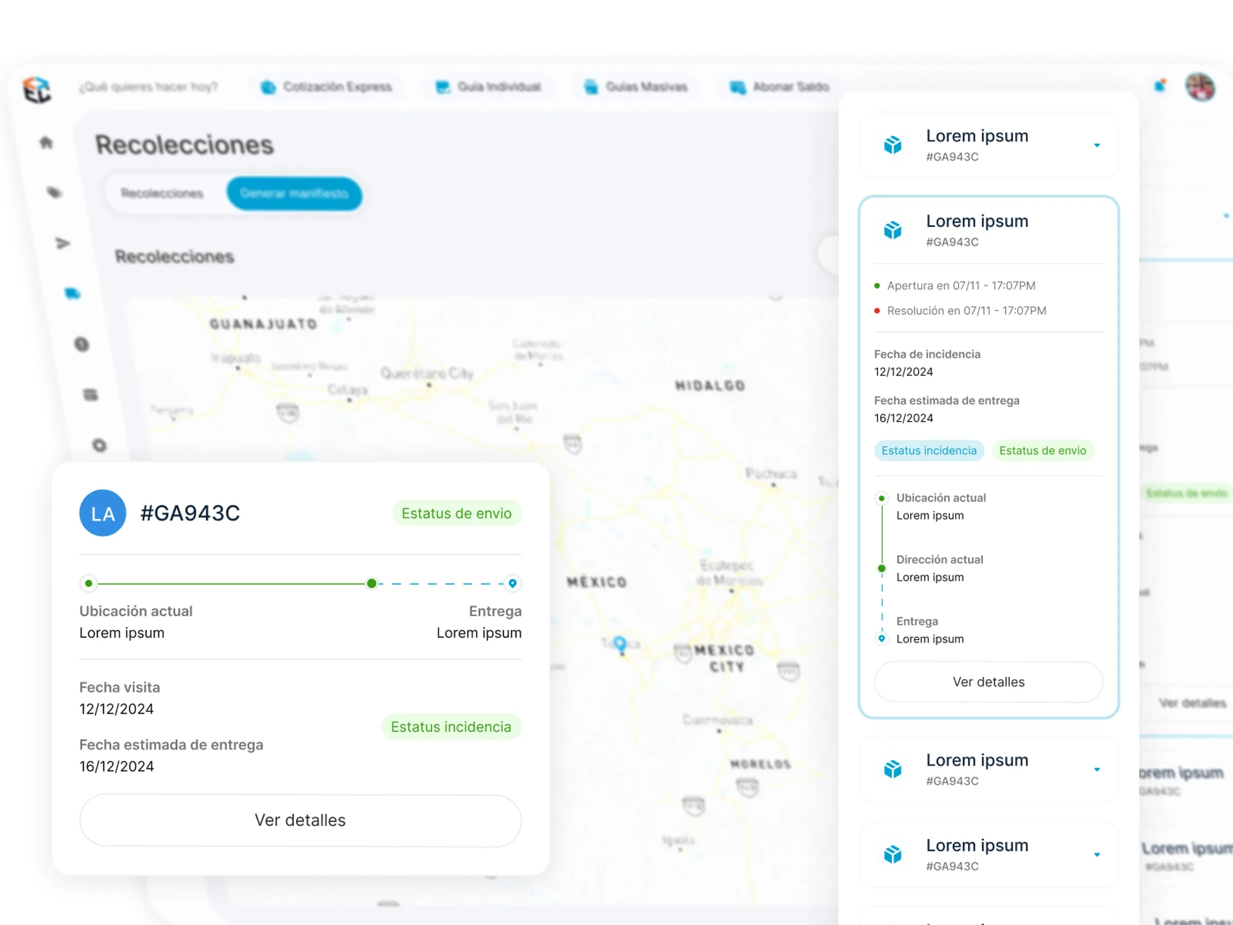Image resolution: width=1233 pixels, height=925 pixels.
Task: Click package icon in first Lorem ipsum card
Action: pos(892,145)
